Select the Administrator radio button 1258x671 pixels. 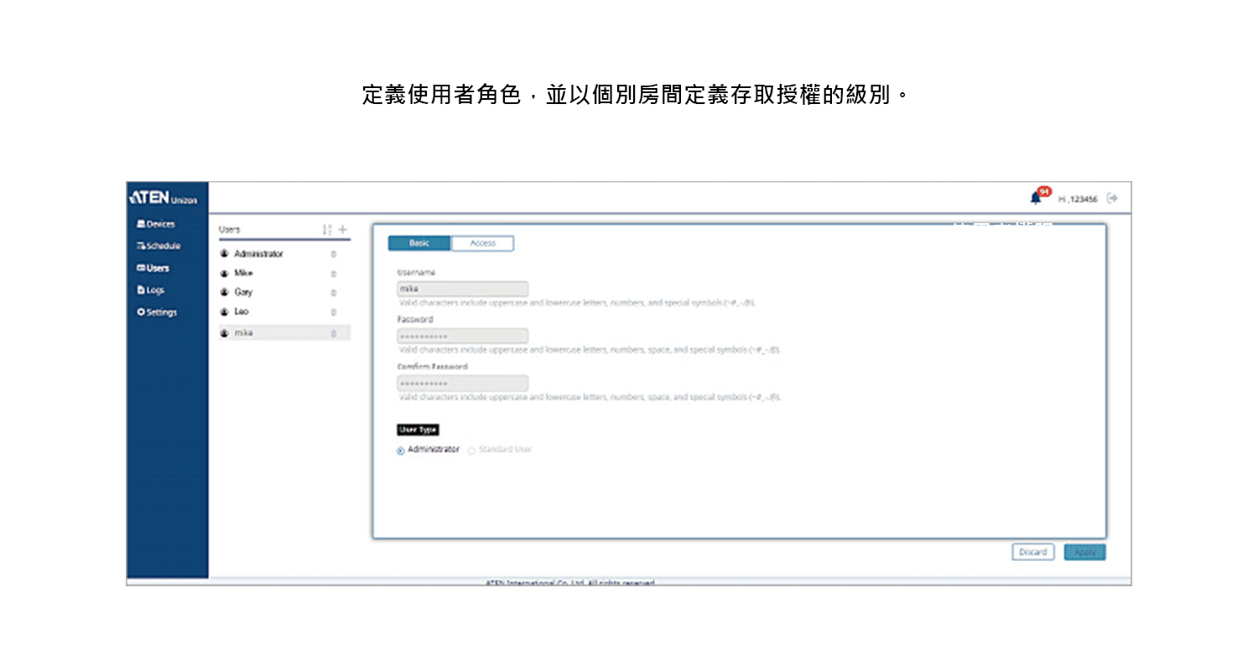(400, 450)
